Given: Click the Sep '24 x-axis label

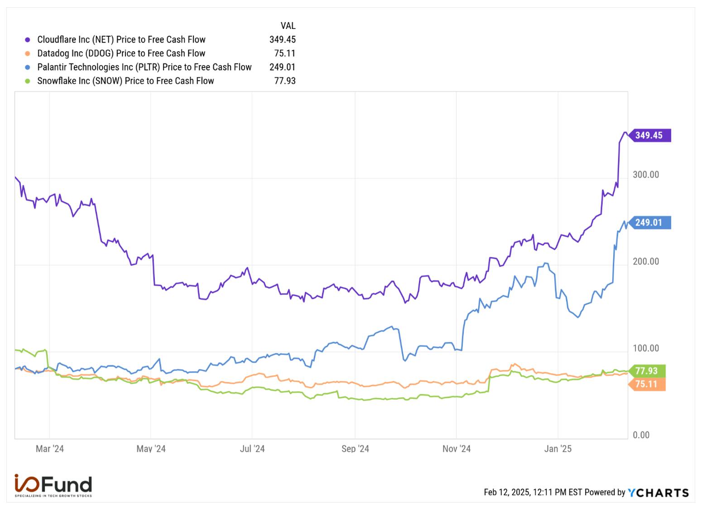Looking at the screenshot, I should pos(355,449).
